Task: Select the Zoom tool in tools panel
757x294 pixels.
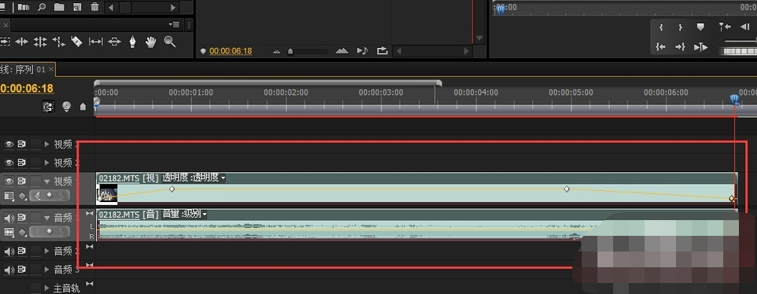Action: pos(170,42)
